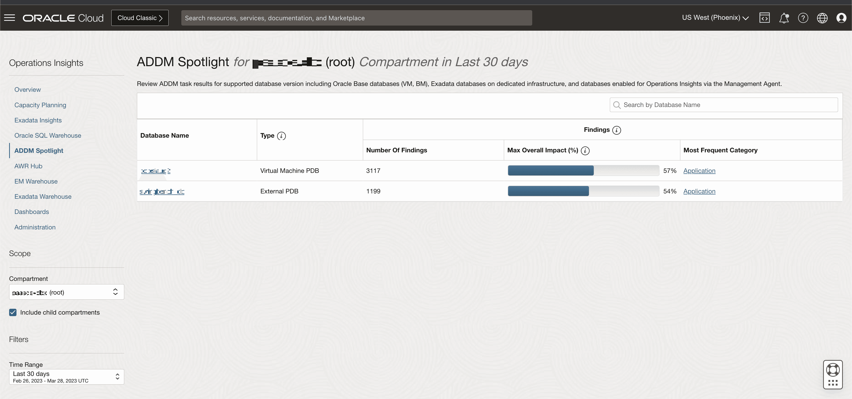Show the Type column info tooltip
This screenshot has height=399, width=852.
281,136
